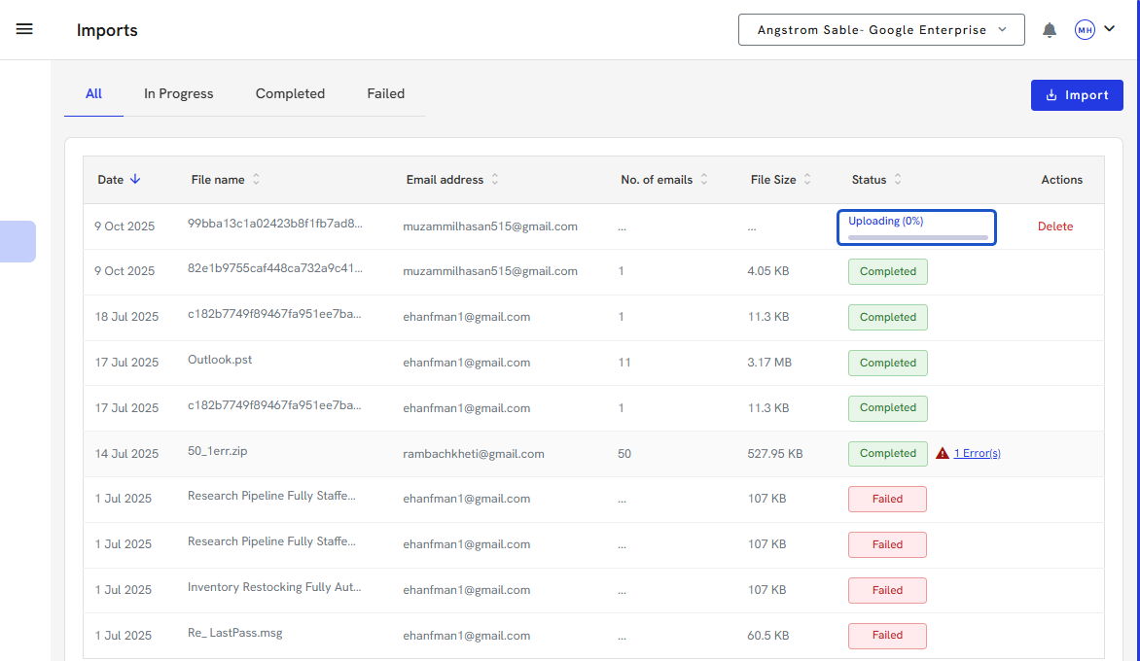The image size is (1140, 661).
Task: Switch to the Completed tab
Action: pyautogui.click(x=290, y=93)
